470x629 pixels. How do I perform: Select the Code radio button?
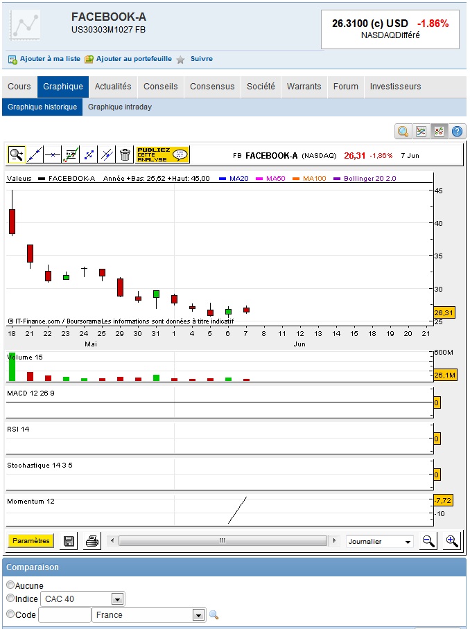tap(10, 614)
